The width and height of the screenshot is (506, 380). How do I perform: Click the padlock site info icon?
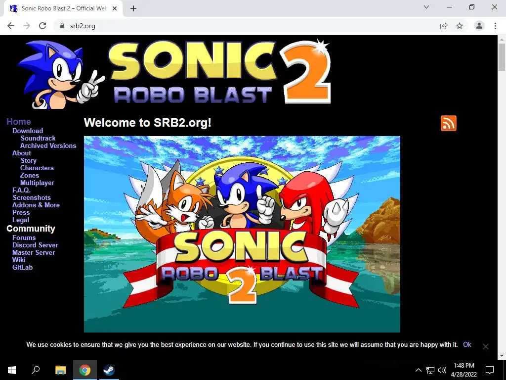pos(62,26)
